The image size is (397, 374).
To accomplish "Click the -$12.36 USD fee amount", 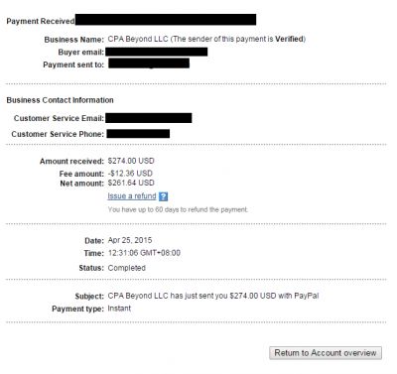I will pos(130,174).
